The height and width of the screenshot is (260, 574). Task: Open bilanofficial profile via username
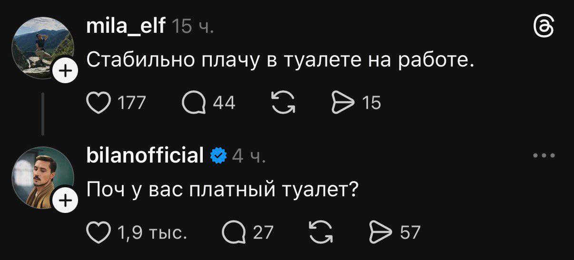(145, 155)
